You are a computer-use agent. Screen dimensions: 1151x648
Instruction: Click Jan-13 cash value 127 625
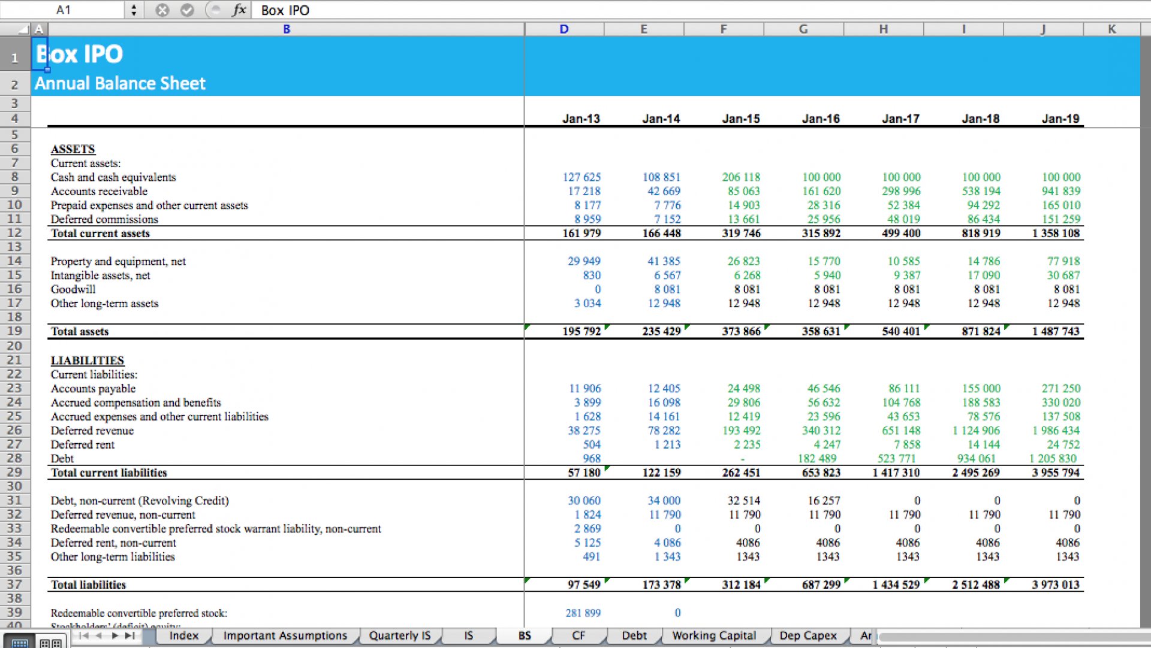581,177
